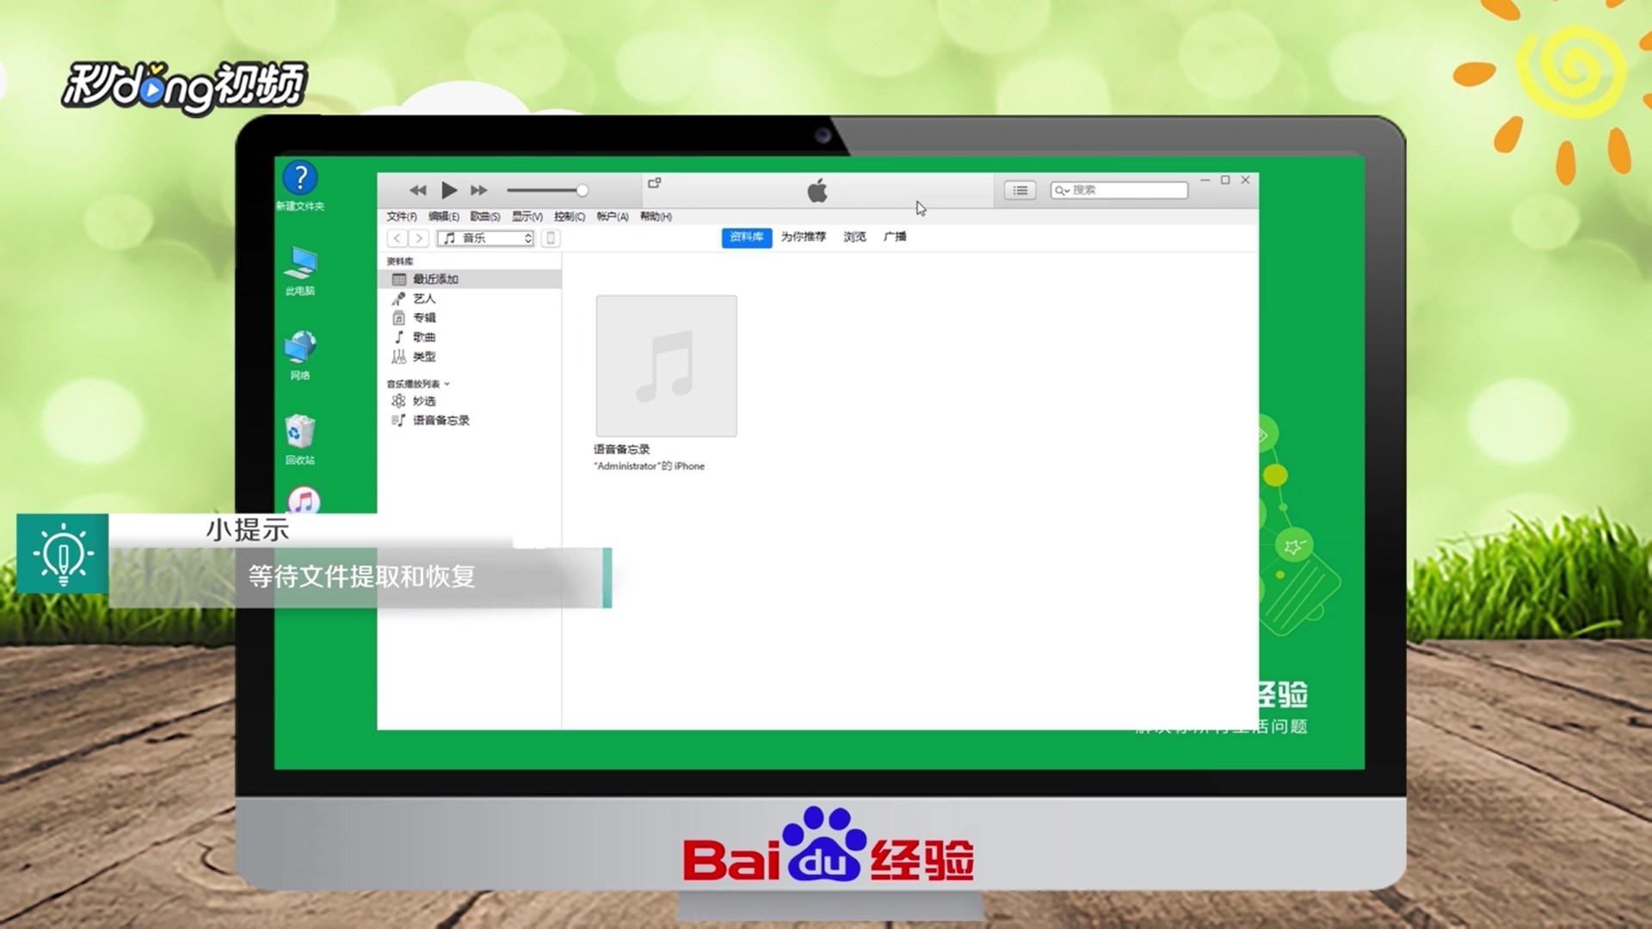Click the 语音备忘录 album artwork thumbnail

coord(666,366)
